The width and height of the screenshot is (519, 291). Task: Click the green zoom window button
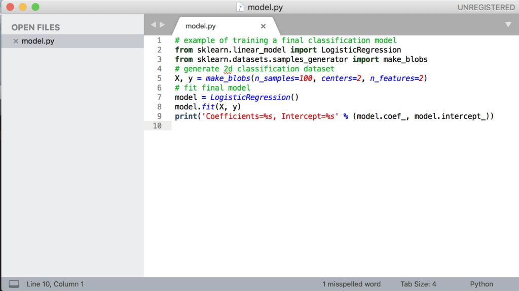click(35, 7)
